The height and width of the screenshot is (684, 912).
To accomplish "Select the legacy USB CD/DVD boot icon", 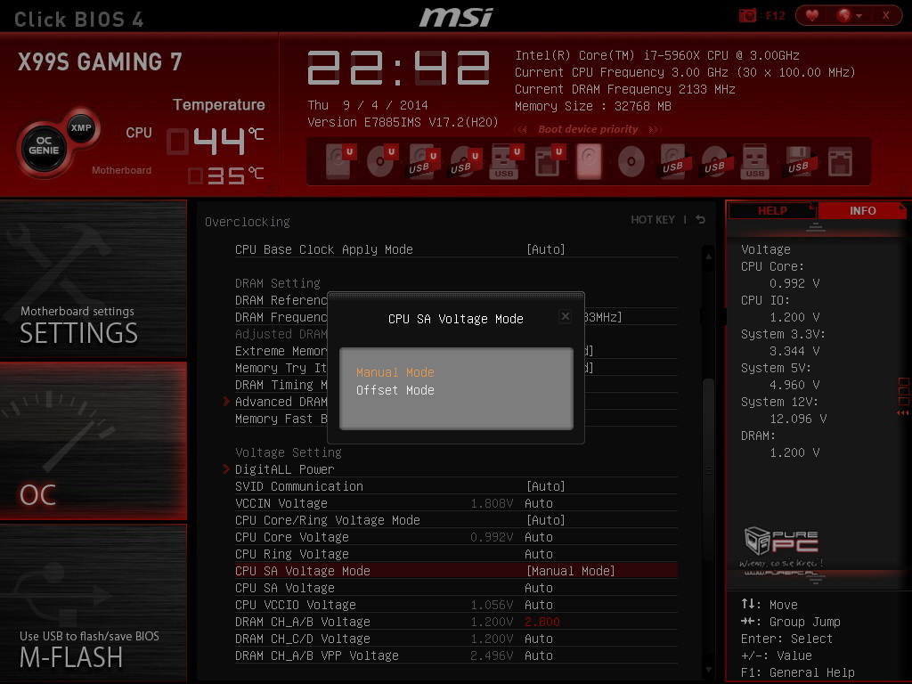I will coord(714,161).
